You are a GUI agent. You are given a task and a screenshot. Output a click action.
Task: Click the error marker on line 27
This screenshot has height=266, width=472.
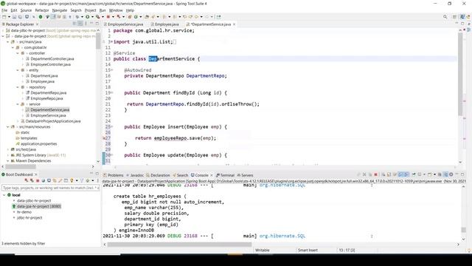point(105,138)
